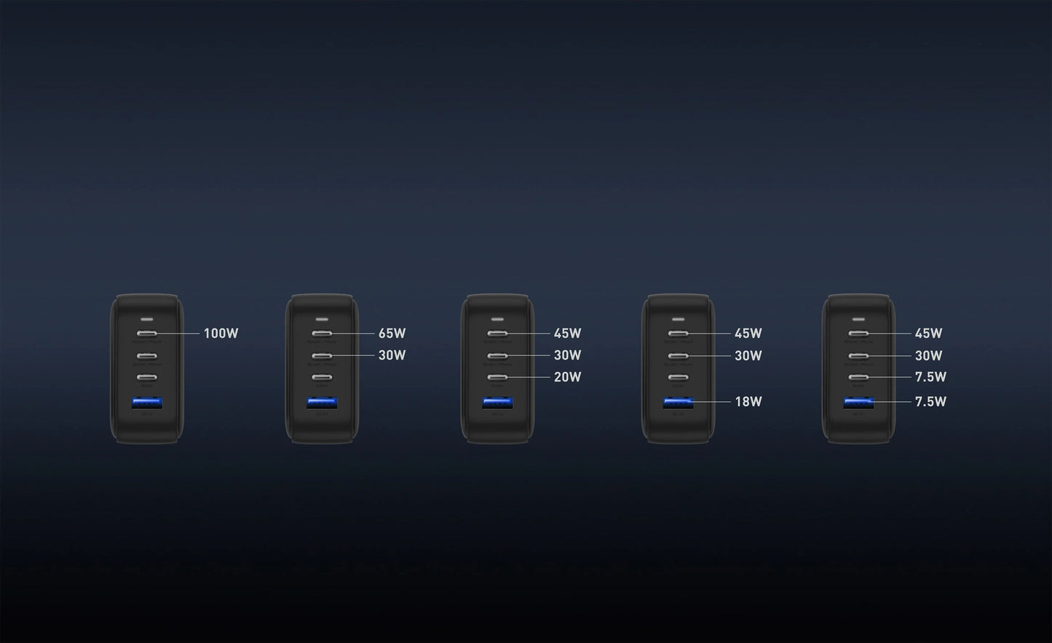Click the 30W label on second charger
This screenshot has width=1052, height=643.
coord(392,355)
